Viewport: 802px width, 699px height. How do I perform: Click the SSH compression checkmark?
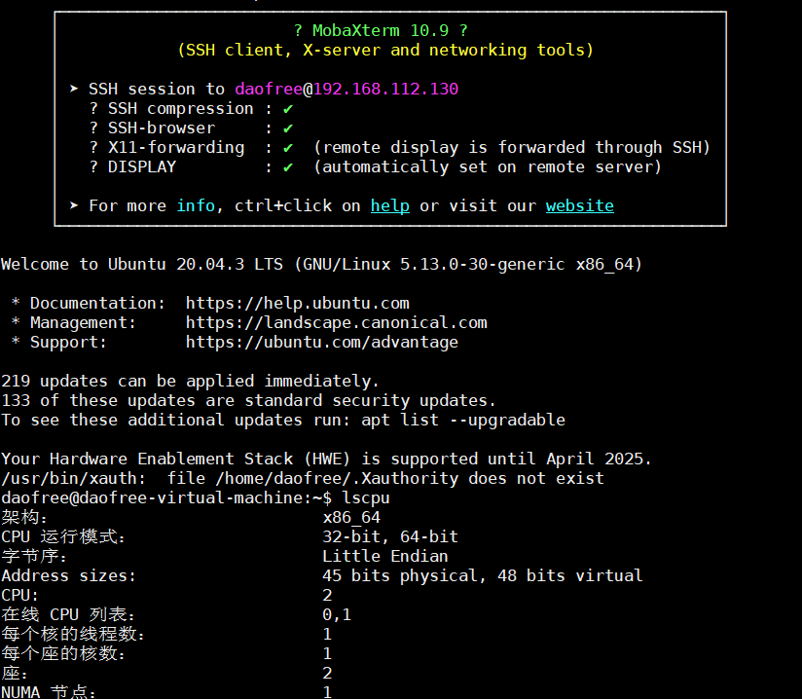click(x=288, y=109)
